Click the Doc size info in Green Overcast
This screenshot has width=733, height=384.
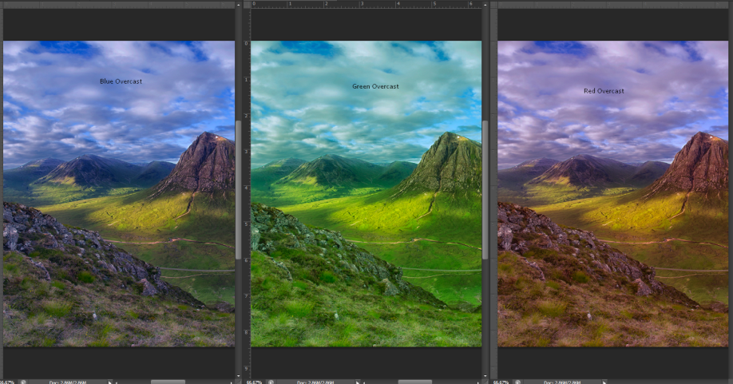(x=315, y=382)
